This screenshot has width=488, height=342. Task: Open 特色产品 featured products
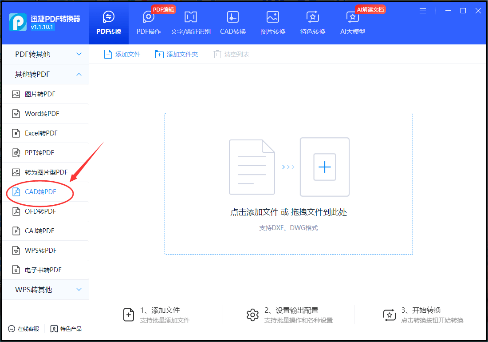coord(66,329)
